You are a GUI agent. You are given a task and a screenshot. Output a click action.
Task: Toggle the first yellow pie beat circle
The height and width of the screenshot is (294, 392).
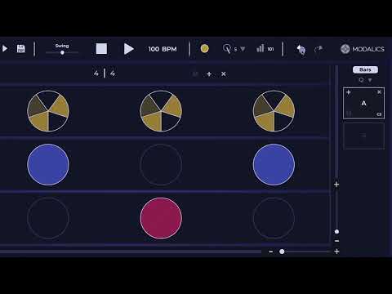(x=48, y=111)
